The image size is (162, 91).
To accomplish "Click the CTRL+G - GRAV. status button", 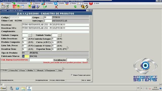I will 86,80.
